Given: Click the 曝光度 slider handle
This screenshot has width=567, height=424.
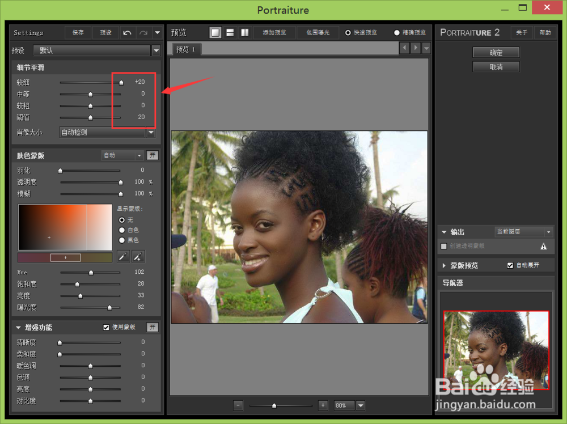Looking at the screenshot, I should click(109, 308).
